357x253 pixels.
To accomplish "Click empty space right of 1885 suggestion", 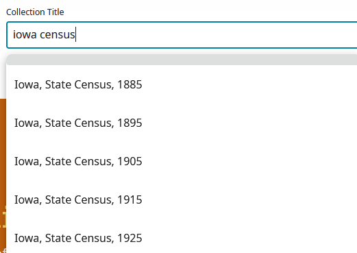I will point(249,84).
